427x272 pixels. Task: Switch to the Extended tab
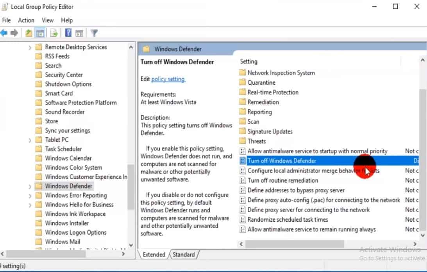tap(154, 254)
